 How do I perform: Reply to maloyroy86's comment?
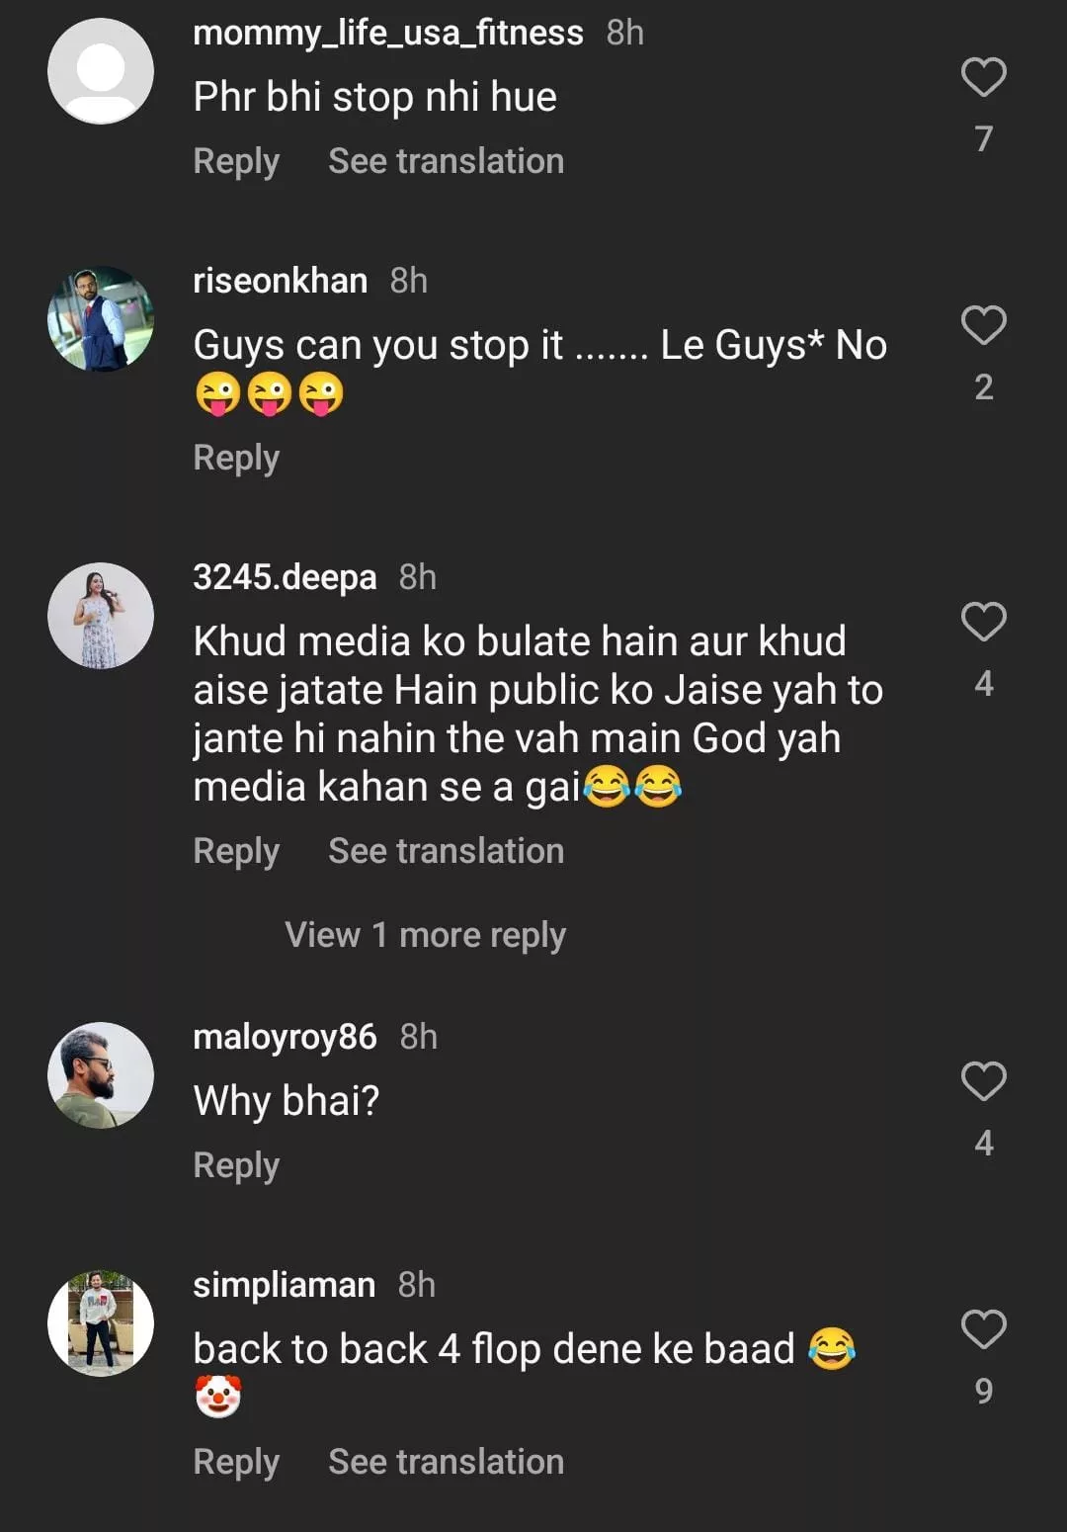pos(236,1165)
